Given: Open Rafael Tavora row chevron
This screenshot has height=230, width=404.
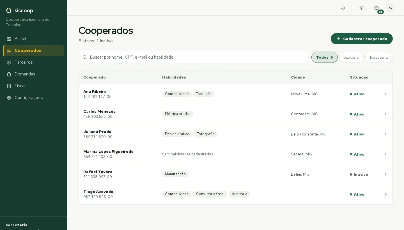Looking at the screenshot, I should coord(386,174).
